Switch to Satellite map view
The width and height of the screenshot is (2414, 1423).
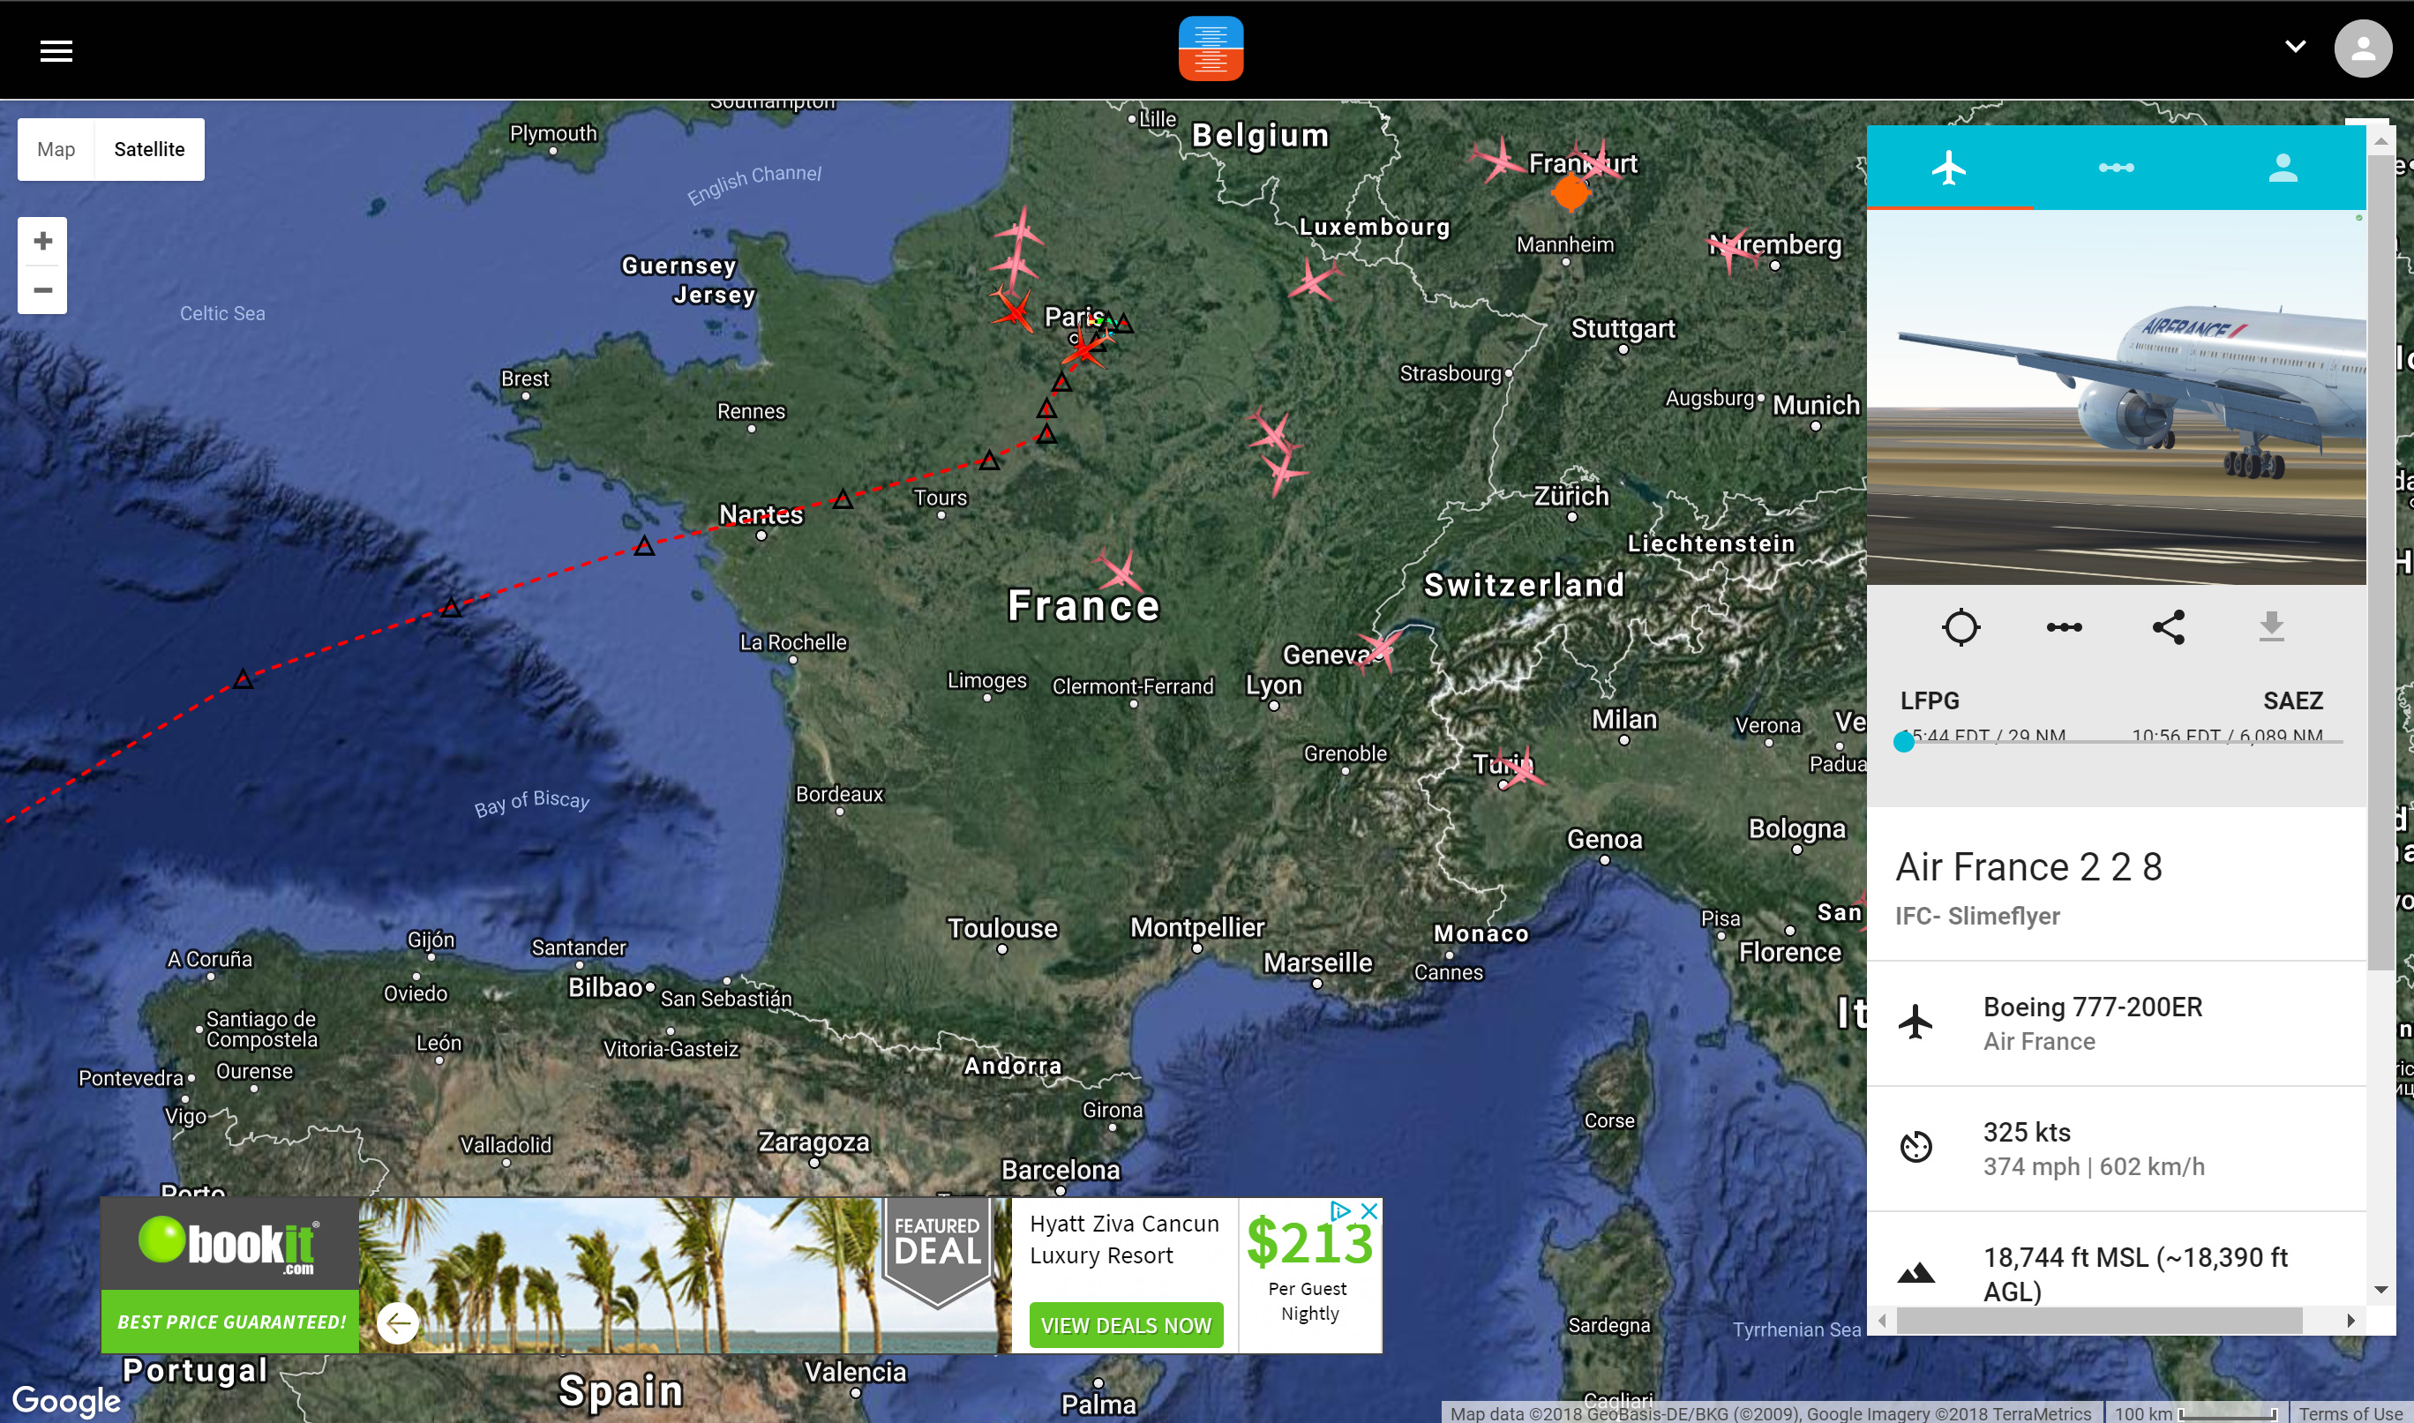pyautogui.click(x=148, y=150)
